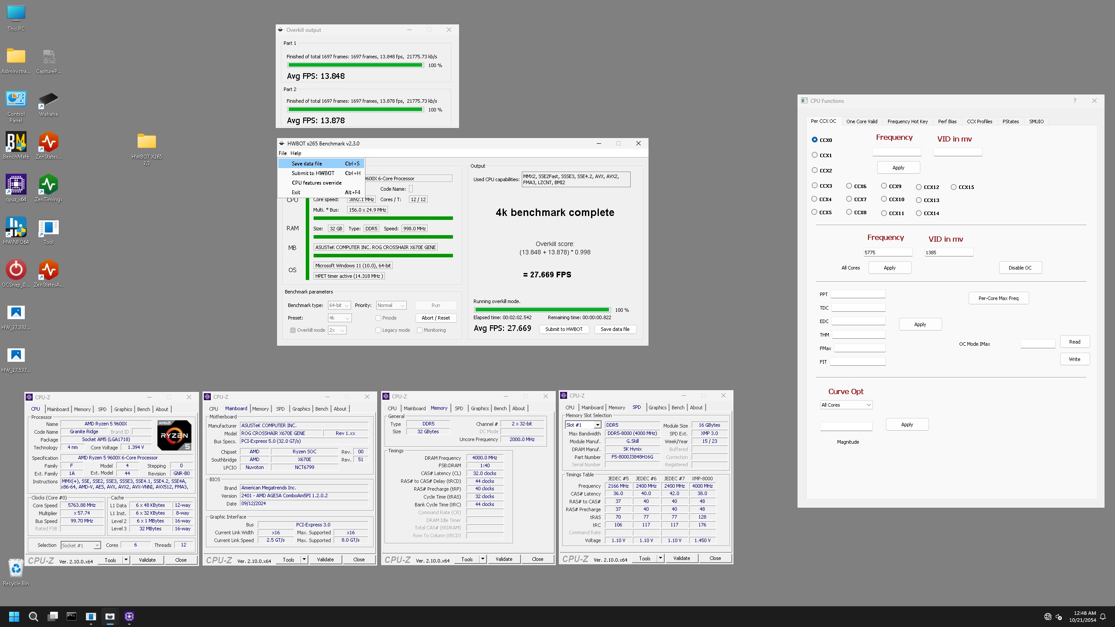Viewport: 1115px width, 627px height.
Task: Open the ZenStates... icon beside BenchMate
Action: 48,145
